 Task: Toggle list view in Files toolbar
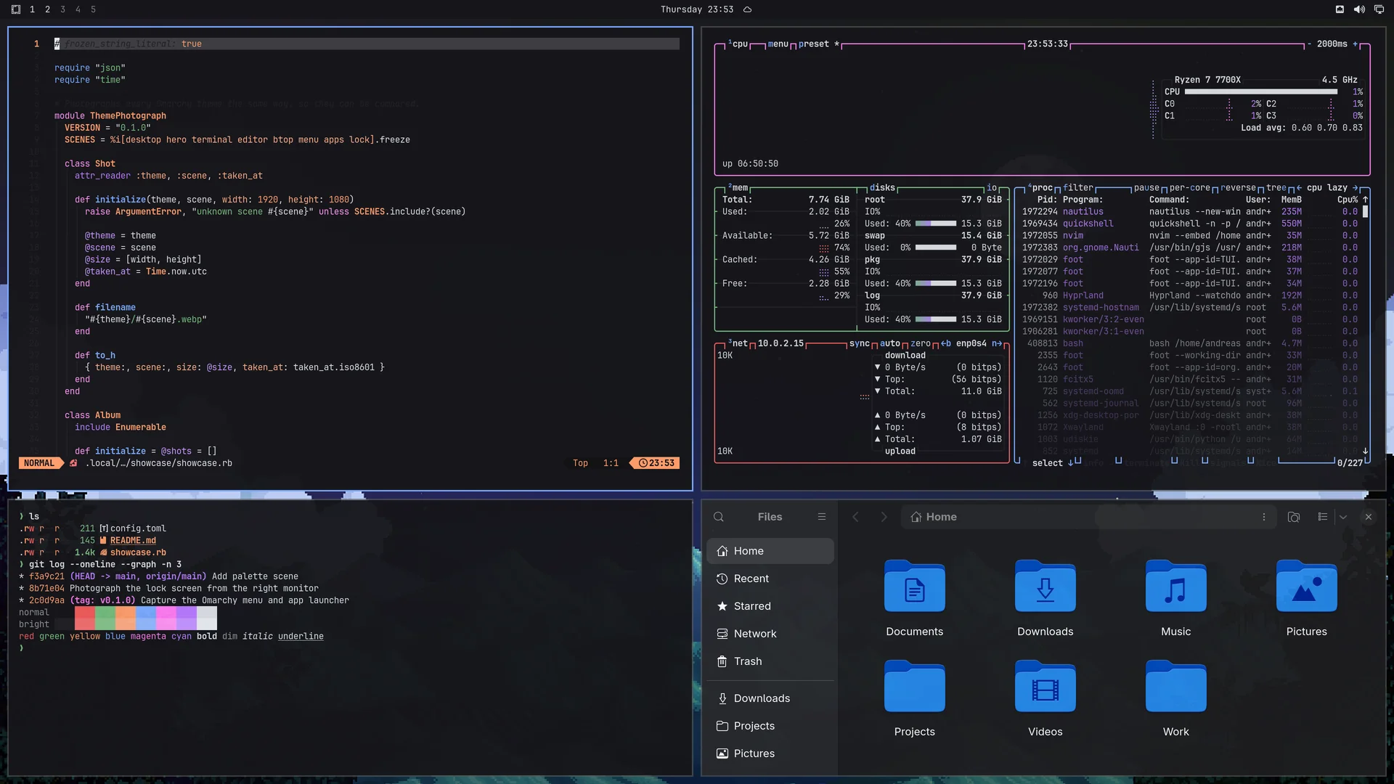pos(1323,517)
